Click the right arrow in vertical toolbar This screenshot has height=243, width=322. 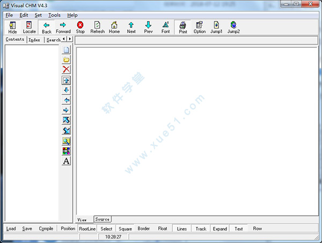pyautogui.click(x=66, y=110)
